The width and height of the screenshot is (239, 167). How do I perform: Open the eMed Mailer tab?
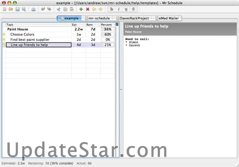point(167,18)
